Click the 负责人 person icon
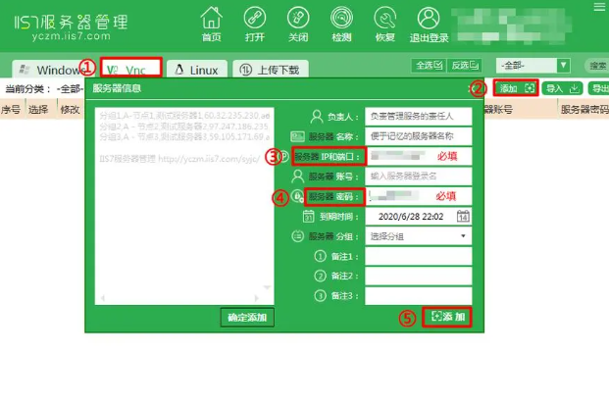The width and height of the screenshot is (609, 406). point(317,116)
